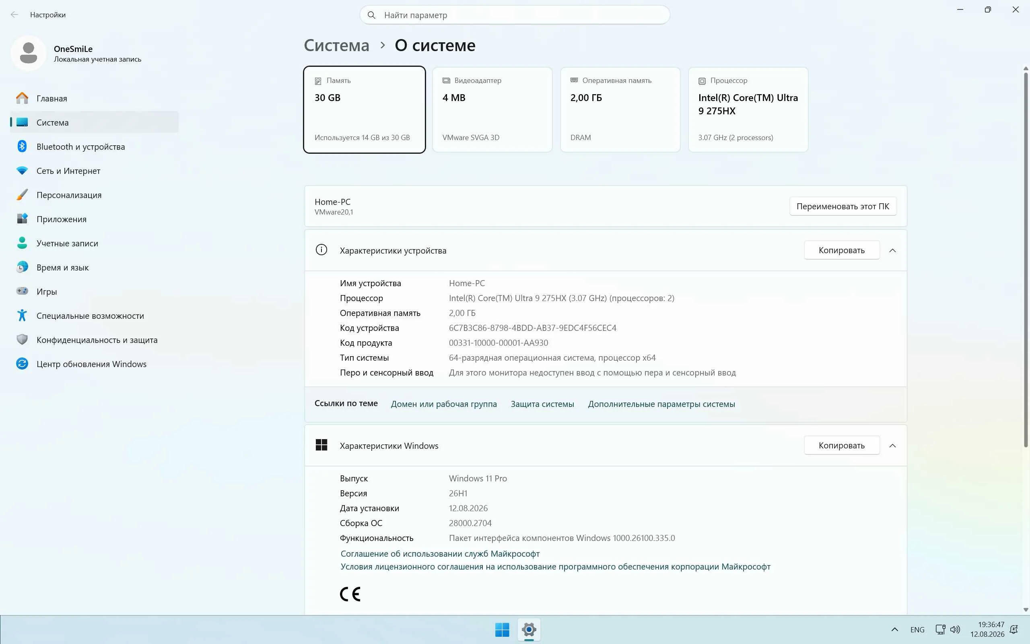
Task: Click the Главная home icon
Action: click(22, 98)
